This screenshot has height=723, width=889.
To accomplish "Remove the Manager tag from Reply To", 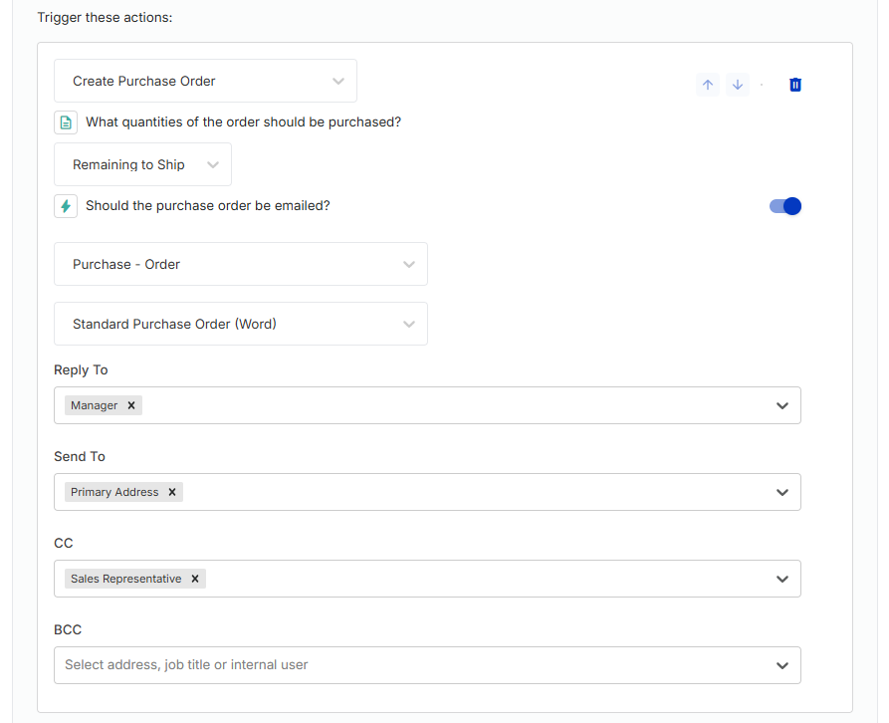I will pyautogui.click(x=131, y=405).
